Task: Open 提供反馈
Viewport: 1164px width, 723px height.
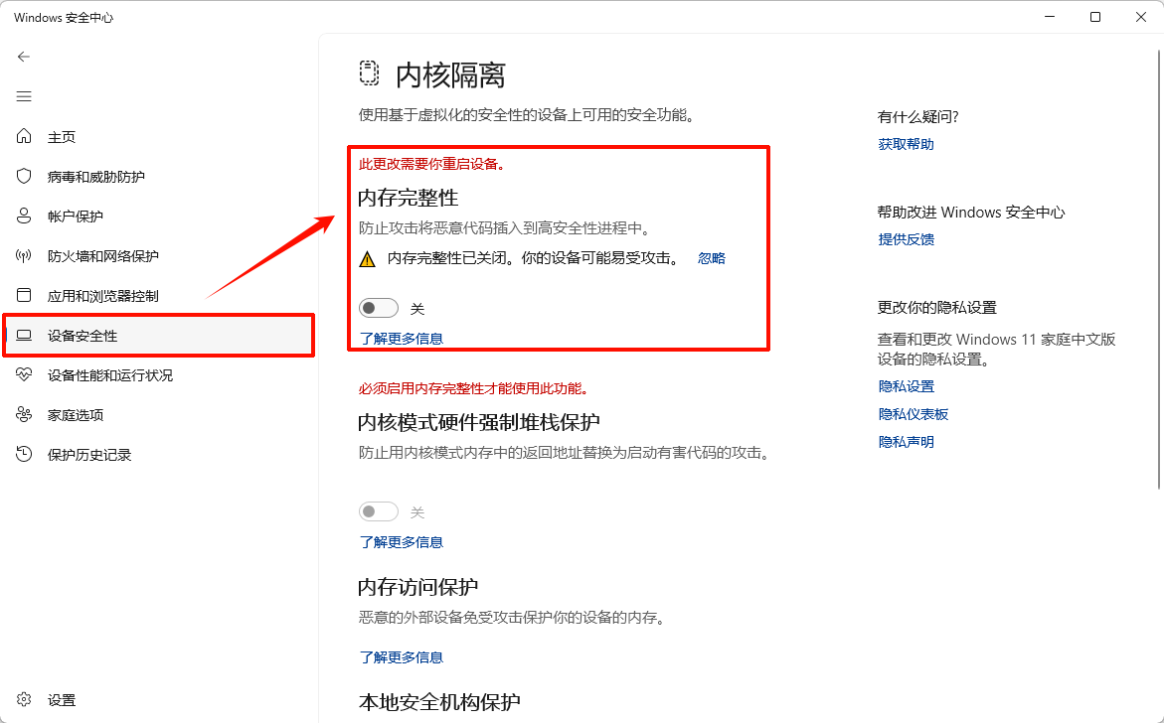Action: [x=906, y=238]
